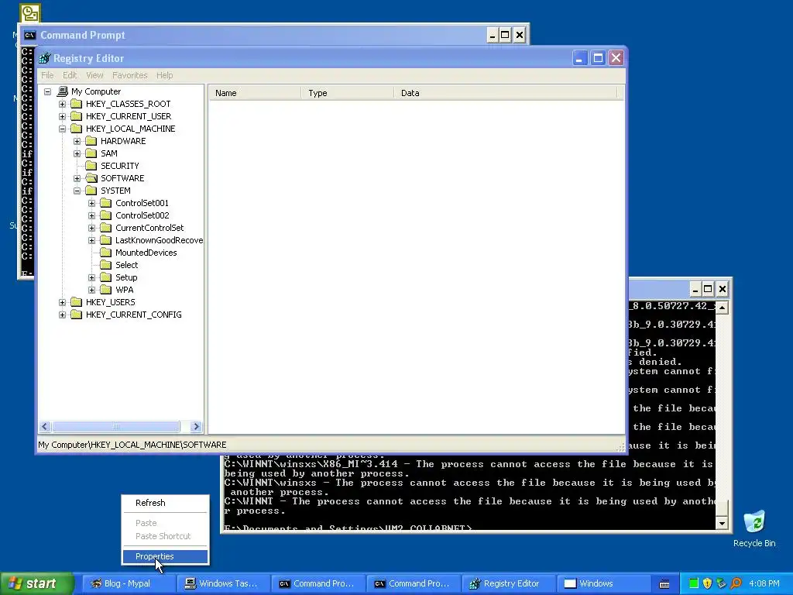Click the 4:08 PM system clock
793x595 pixels.
[764, 583]
